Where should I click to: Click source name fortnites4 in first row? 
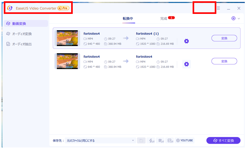pos(91,33)
